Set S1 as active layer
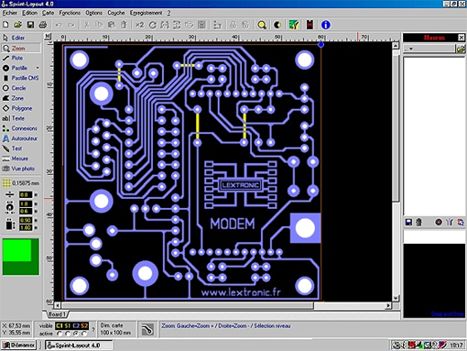 68,334
